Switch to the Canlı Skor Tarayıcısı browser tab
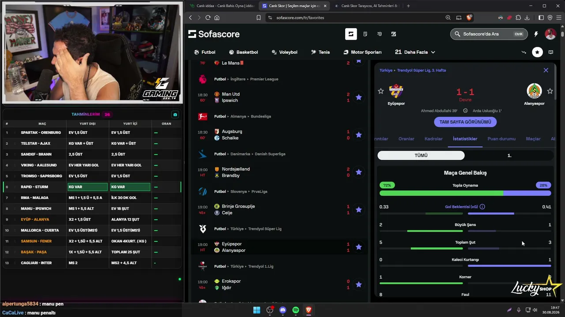This screenshot has width=565, height=317. point(365,6)
